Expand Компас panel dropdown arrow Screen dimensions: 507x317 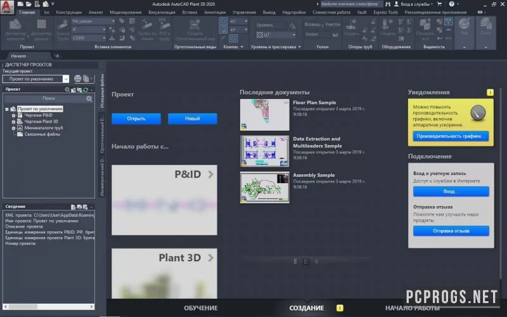pyautogui.click(x=241, y=47)
